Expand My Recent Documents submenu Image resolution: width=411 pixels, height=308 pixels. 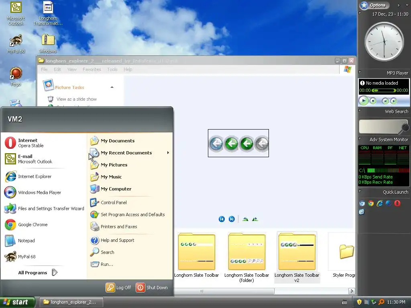130,153
